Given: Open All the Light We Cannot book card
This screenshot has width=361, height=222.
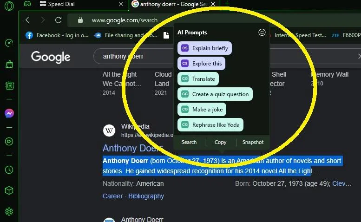Looking at the screenshot, I should pos(122,83).
